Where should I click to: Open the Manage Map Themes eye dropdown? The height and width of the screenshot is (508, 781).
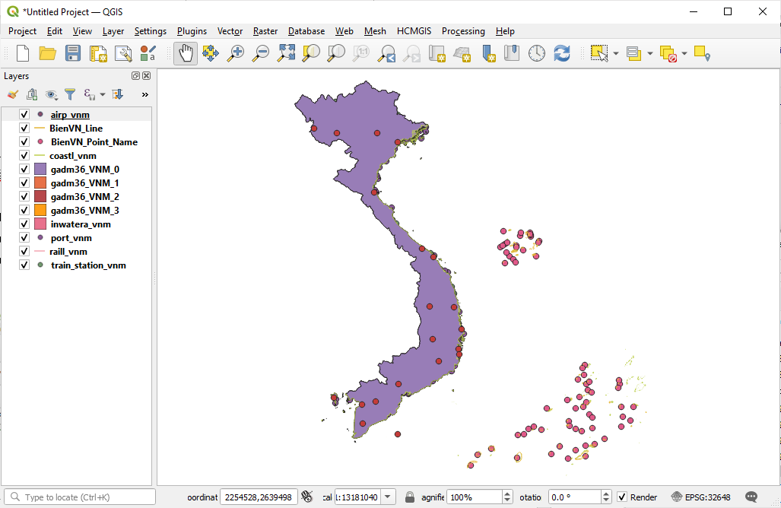tap(51, 94)
